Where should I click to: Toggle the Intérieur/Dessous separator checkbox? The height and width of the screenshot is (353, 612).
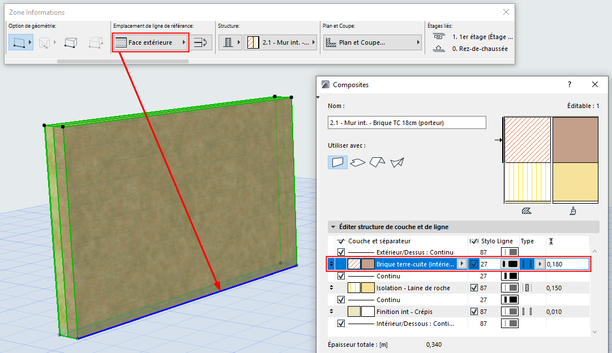click(x=341, y=324)
